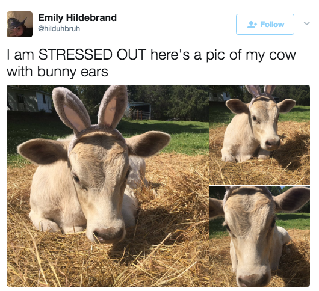Screen dimensions: 319x291
Task: Click Emily Hildebrand's profile avatar
Action: point(19,24)
